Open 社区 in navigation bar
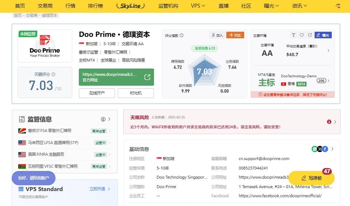The width and height of the screenshot is (350, 206). click(246, 6)
